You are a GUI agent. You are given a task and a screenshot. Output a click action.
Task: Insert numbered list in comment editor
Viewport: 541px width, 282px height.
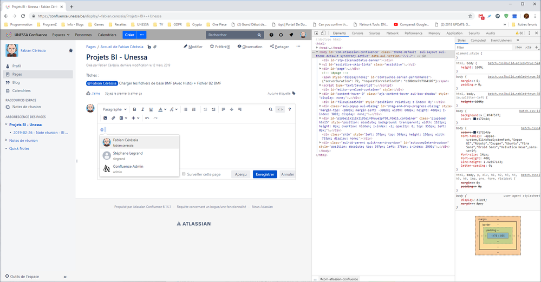(194, 109)
